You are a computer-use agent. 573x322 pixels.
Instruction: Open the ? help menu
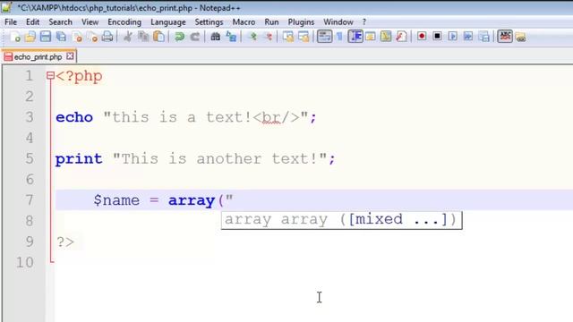(x=364, y=21)
